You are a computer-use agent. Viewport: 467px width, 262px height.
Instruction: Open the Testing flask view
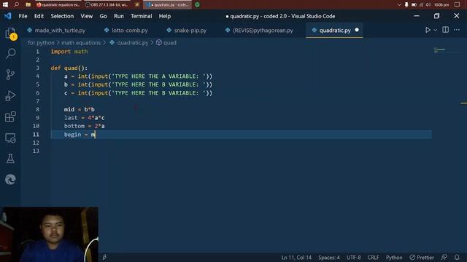tap(10, 159)
